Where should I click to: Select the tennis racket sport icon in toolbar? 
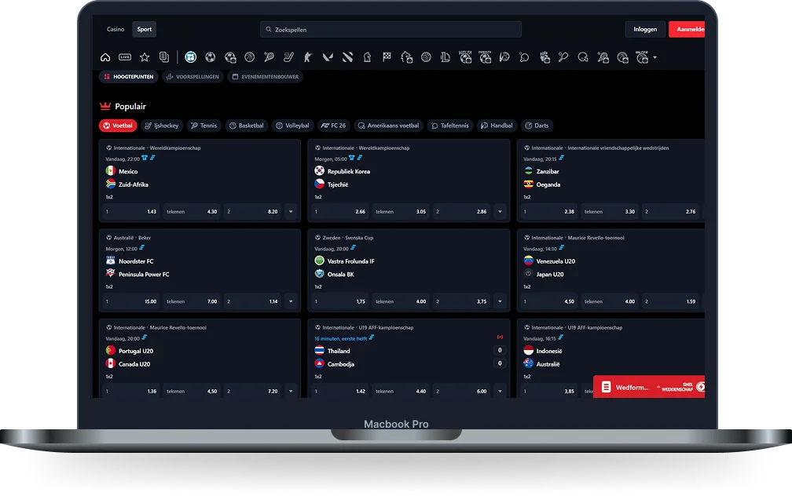(x=269, y=57)
